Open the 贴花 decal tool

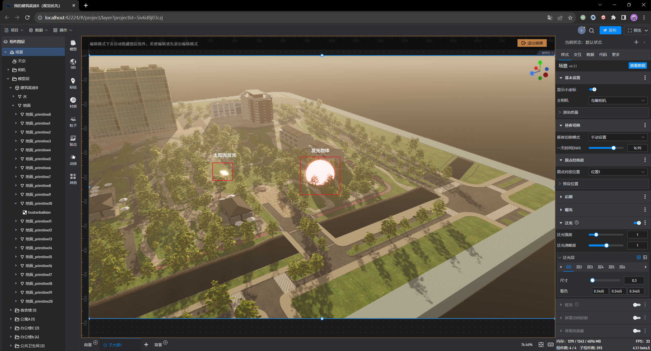pyautogui.click(x=73, y=140)
